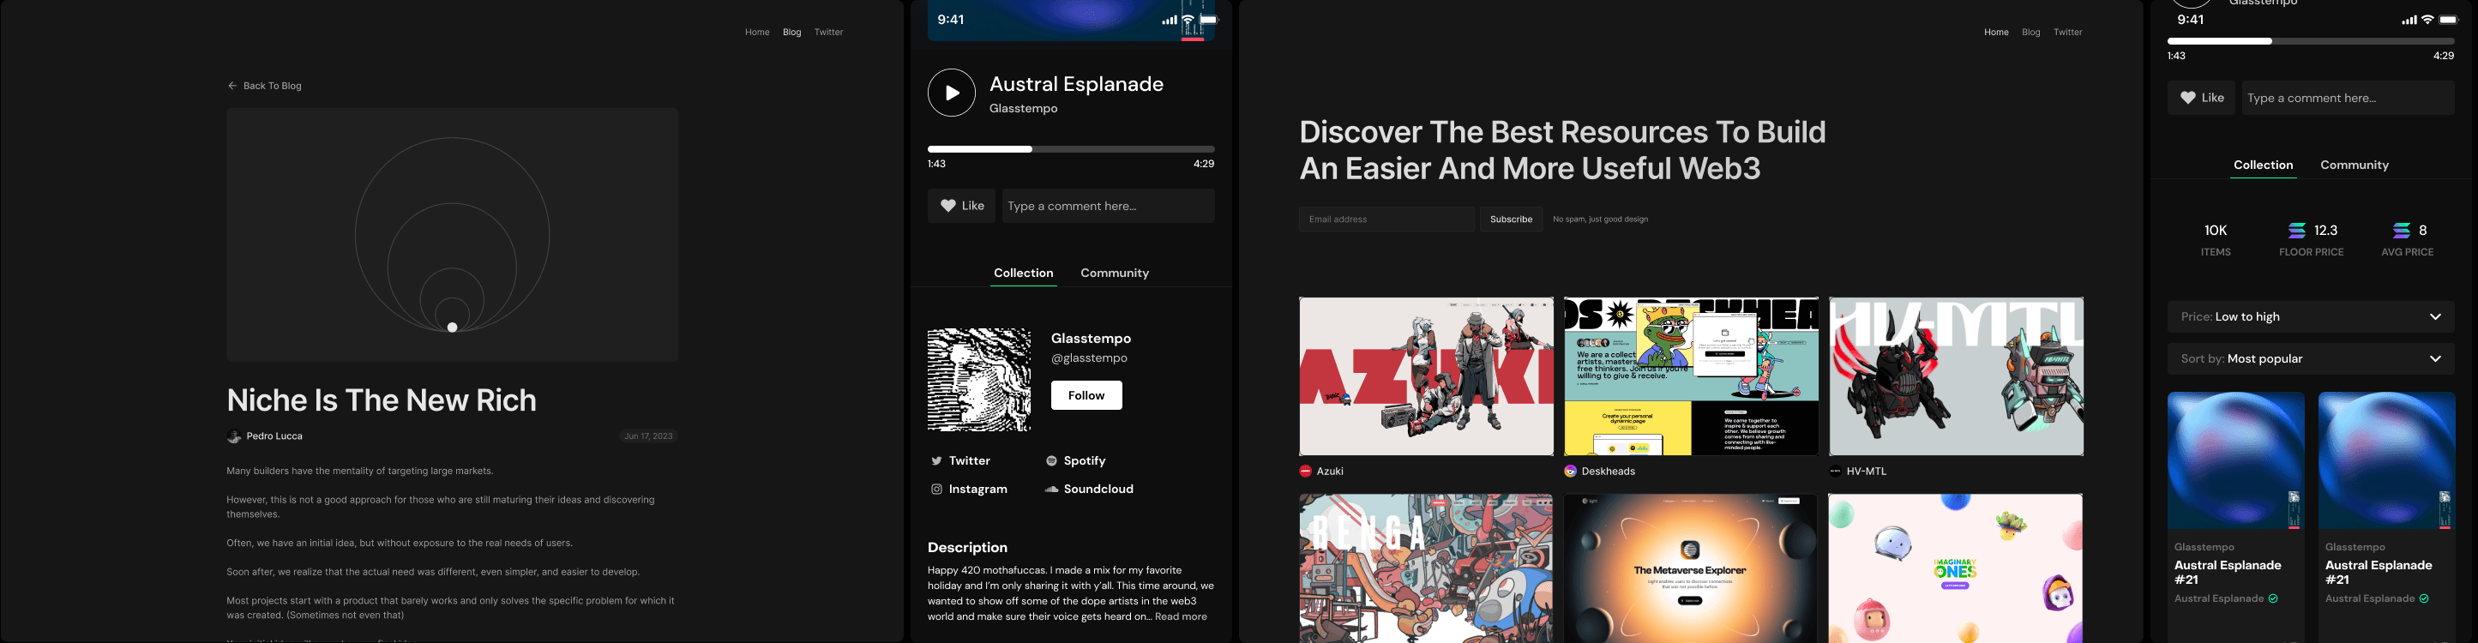Click the Azuki logo icon under its thumbnail
This screenshot has height=643, width=2478.
1305,471
